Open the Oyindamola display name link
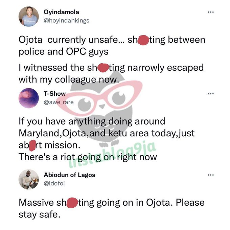The height and width of the screenshot is (230, 230). pyautogui.click(x=61, y=12)
